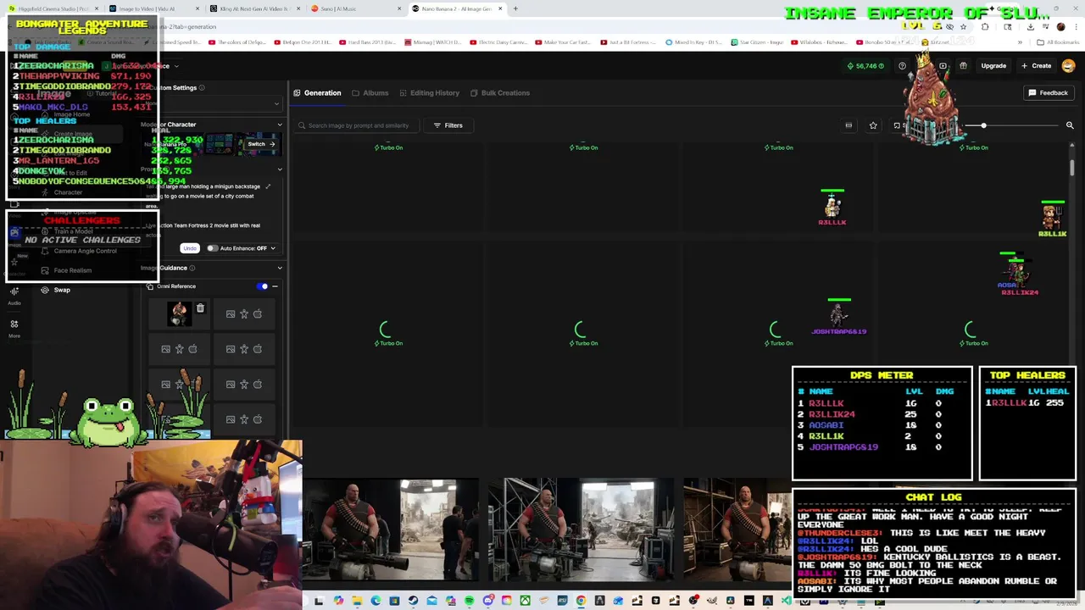This screenshot has width=1085, height=610.
Task: Switch to the Image to Video Vidu AI tab
Action: (153, 8)
